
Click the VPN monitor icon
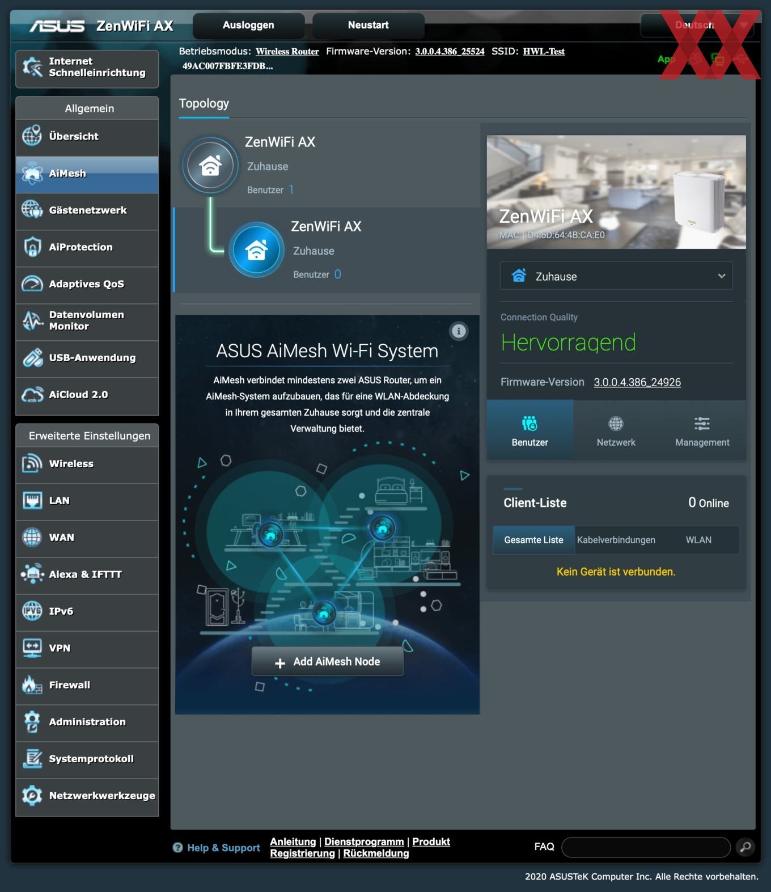(32, 648)
